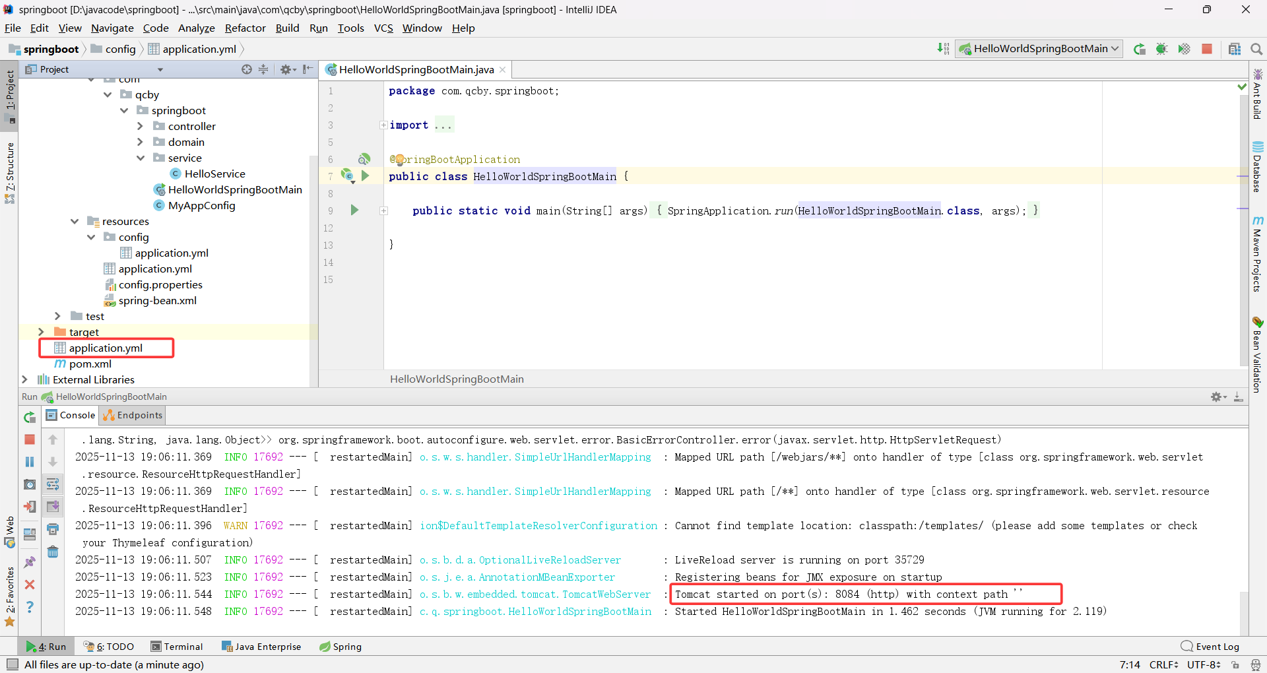The width and height of the screenshot is (1267, 673).
Task: Open Project panel settings gear
Action: 288,69
